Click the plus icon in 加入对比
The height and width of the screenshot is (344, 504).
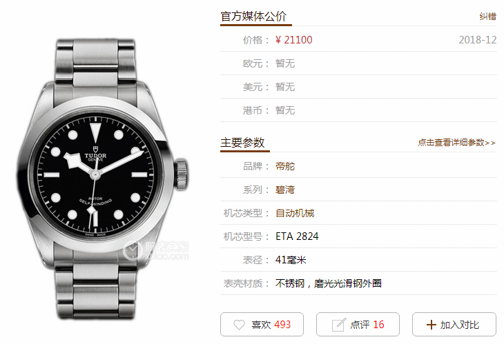tap(432, 325)
